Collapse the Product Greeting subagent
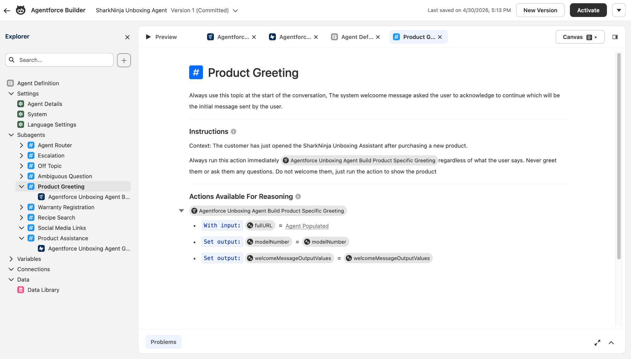 [21, 187]
